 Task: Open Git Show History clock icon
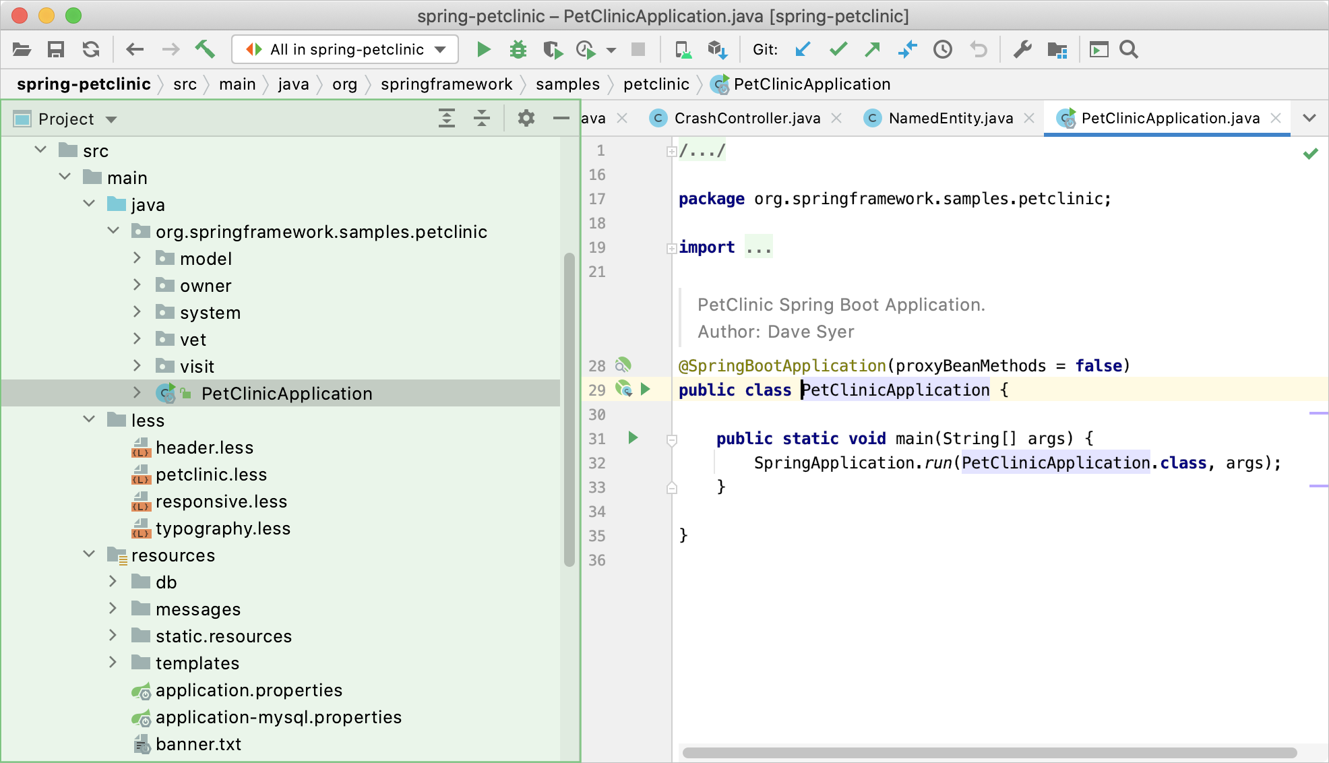tap(942, 49)
